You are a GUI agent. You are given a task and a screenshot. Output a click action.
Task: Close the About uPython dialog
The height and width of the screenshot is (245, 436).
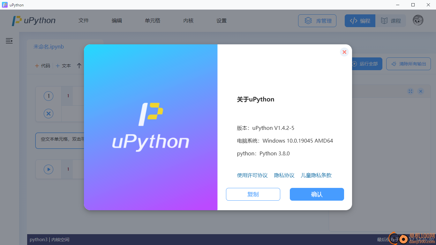pyautogui.click(x=344, y=52)
